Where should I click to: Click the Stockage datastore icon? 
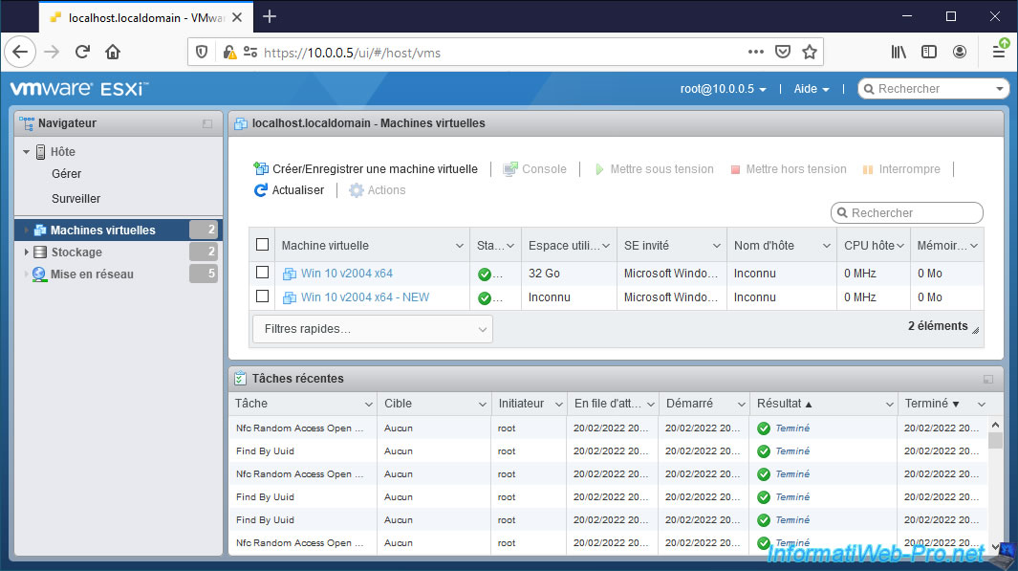40,253
